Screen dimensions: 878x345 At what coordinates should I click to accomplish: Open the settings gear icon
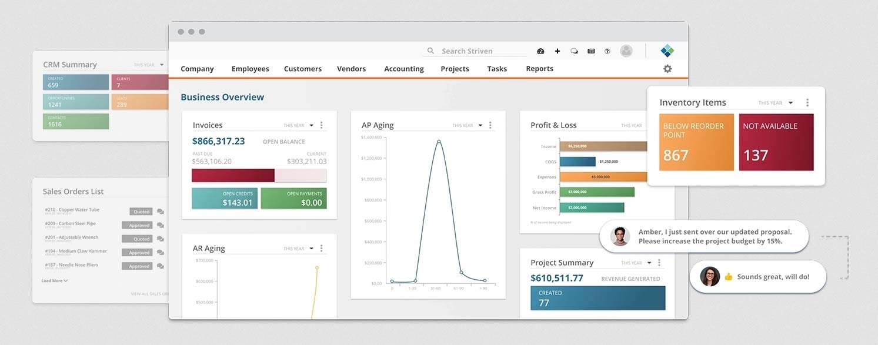click(x=667, y=69)
